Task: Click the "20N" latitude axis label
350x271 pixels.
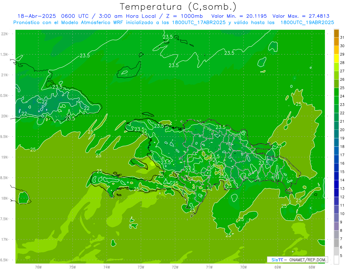Action: [x=5, y=116]
